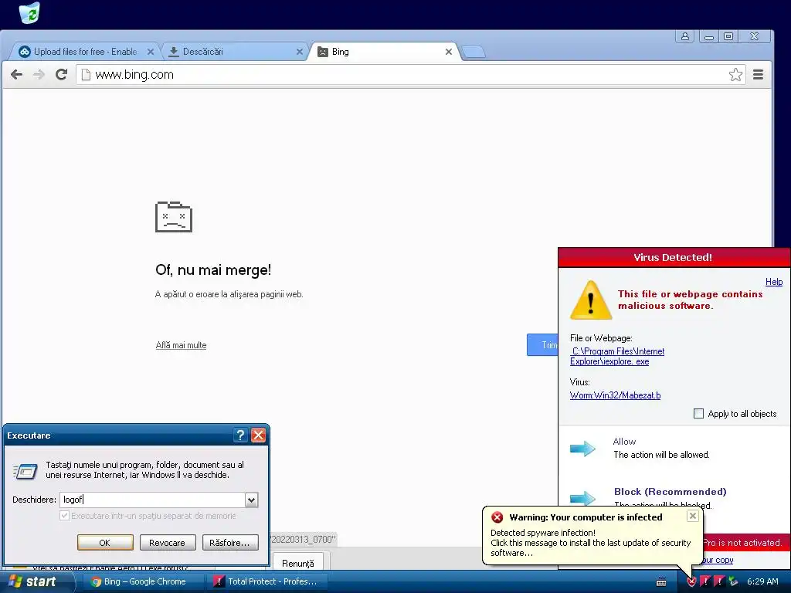Click the 6:29 AM clock
The width and height of the screenshot is (791, 593).
point(762,581)
